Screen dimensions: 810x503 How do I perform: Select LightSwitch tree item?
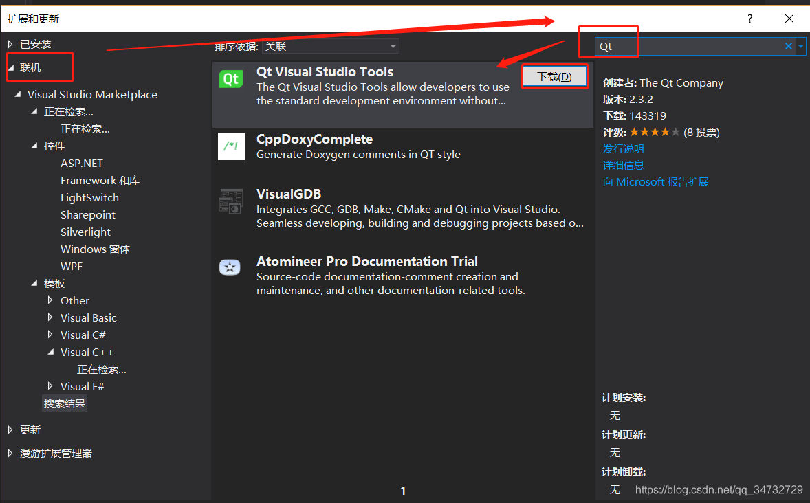[x=89, y=197]
